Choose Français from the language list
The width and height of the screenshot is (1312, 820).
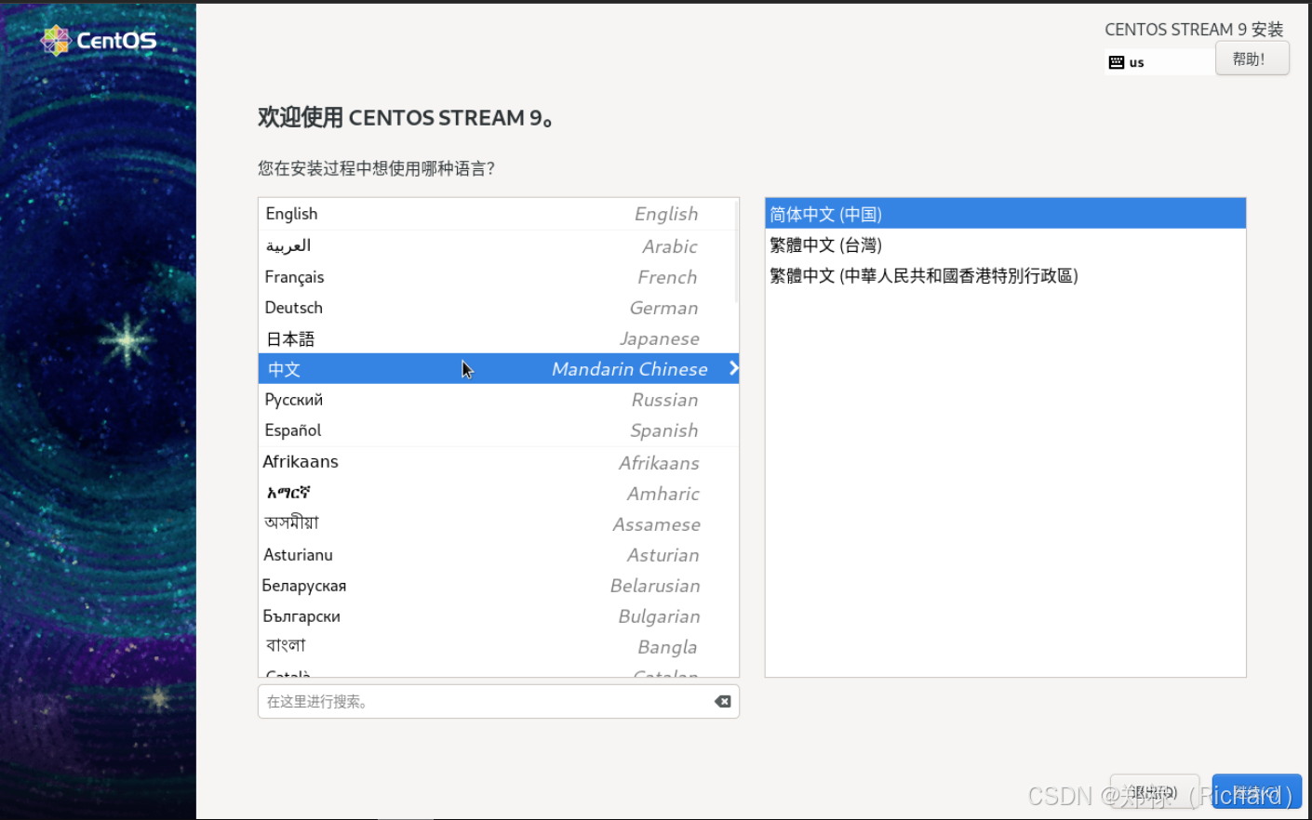[x=498, y=277]
